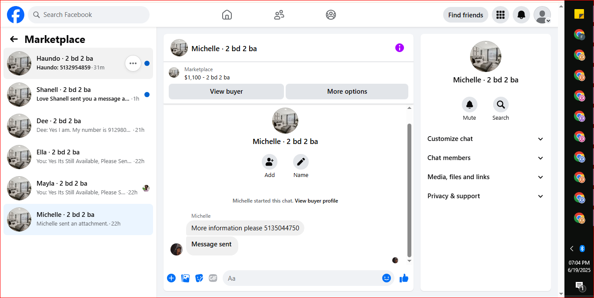Open the Menu grid icon
The height and width of the screenshot is (298, 594).
tap(501, 15)
